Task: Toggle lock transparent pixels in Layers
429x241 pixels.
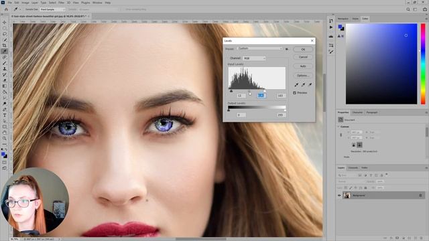Action: click(x=346, y=188)
